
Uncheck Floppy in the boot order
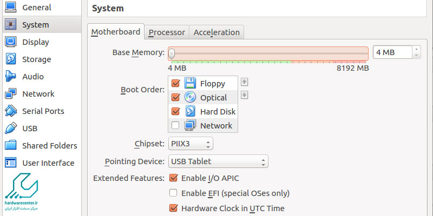[x=175, y=84]
